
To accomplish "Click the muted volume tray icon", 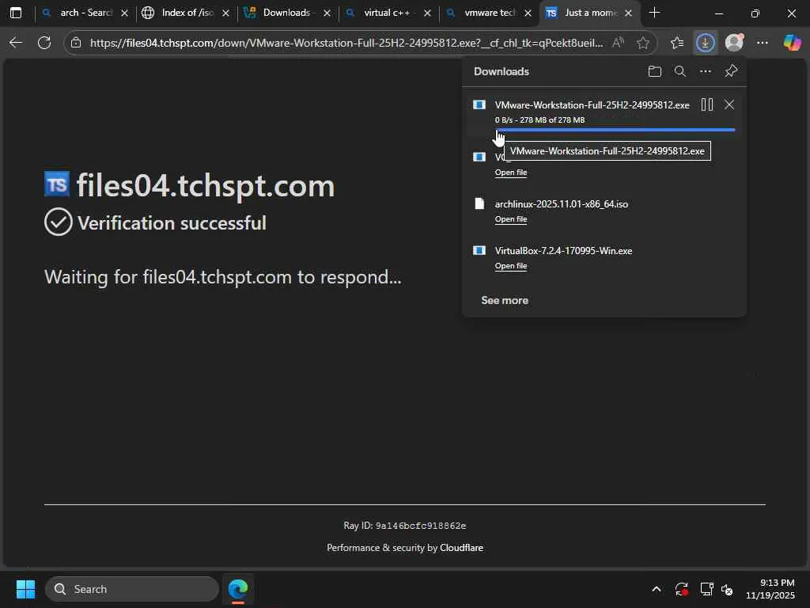I will tap(727, 589).
